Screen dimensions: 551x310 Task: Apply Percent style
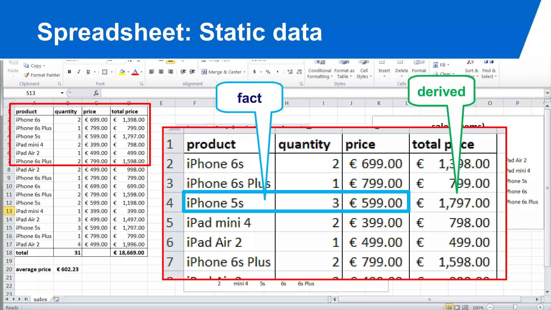click(x=268, y=72)
